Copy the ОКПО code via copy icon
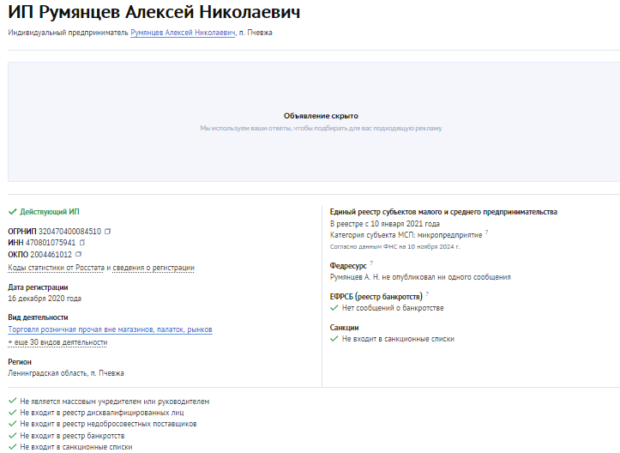 78,255
